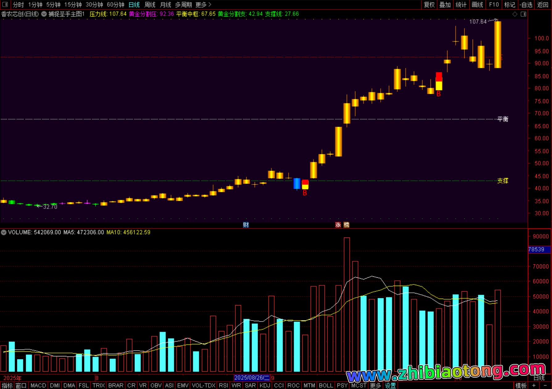Click the 涨 marker icon on the chart

tap(338, 225)
